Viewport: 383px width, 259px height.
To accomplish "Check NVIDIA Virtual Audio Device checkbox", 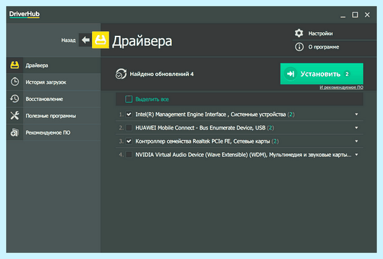I will pos(129,154).
